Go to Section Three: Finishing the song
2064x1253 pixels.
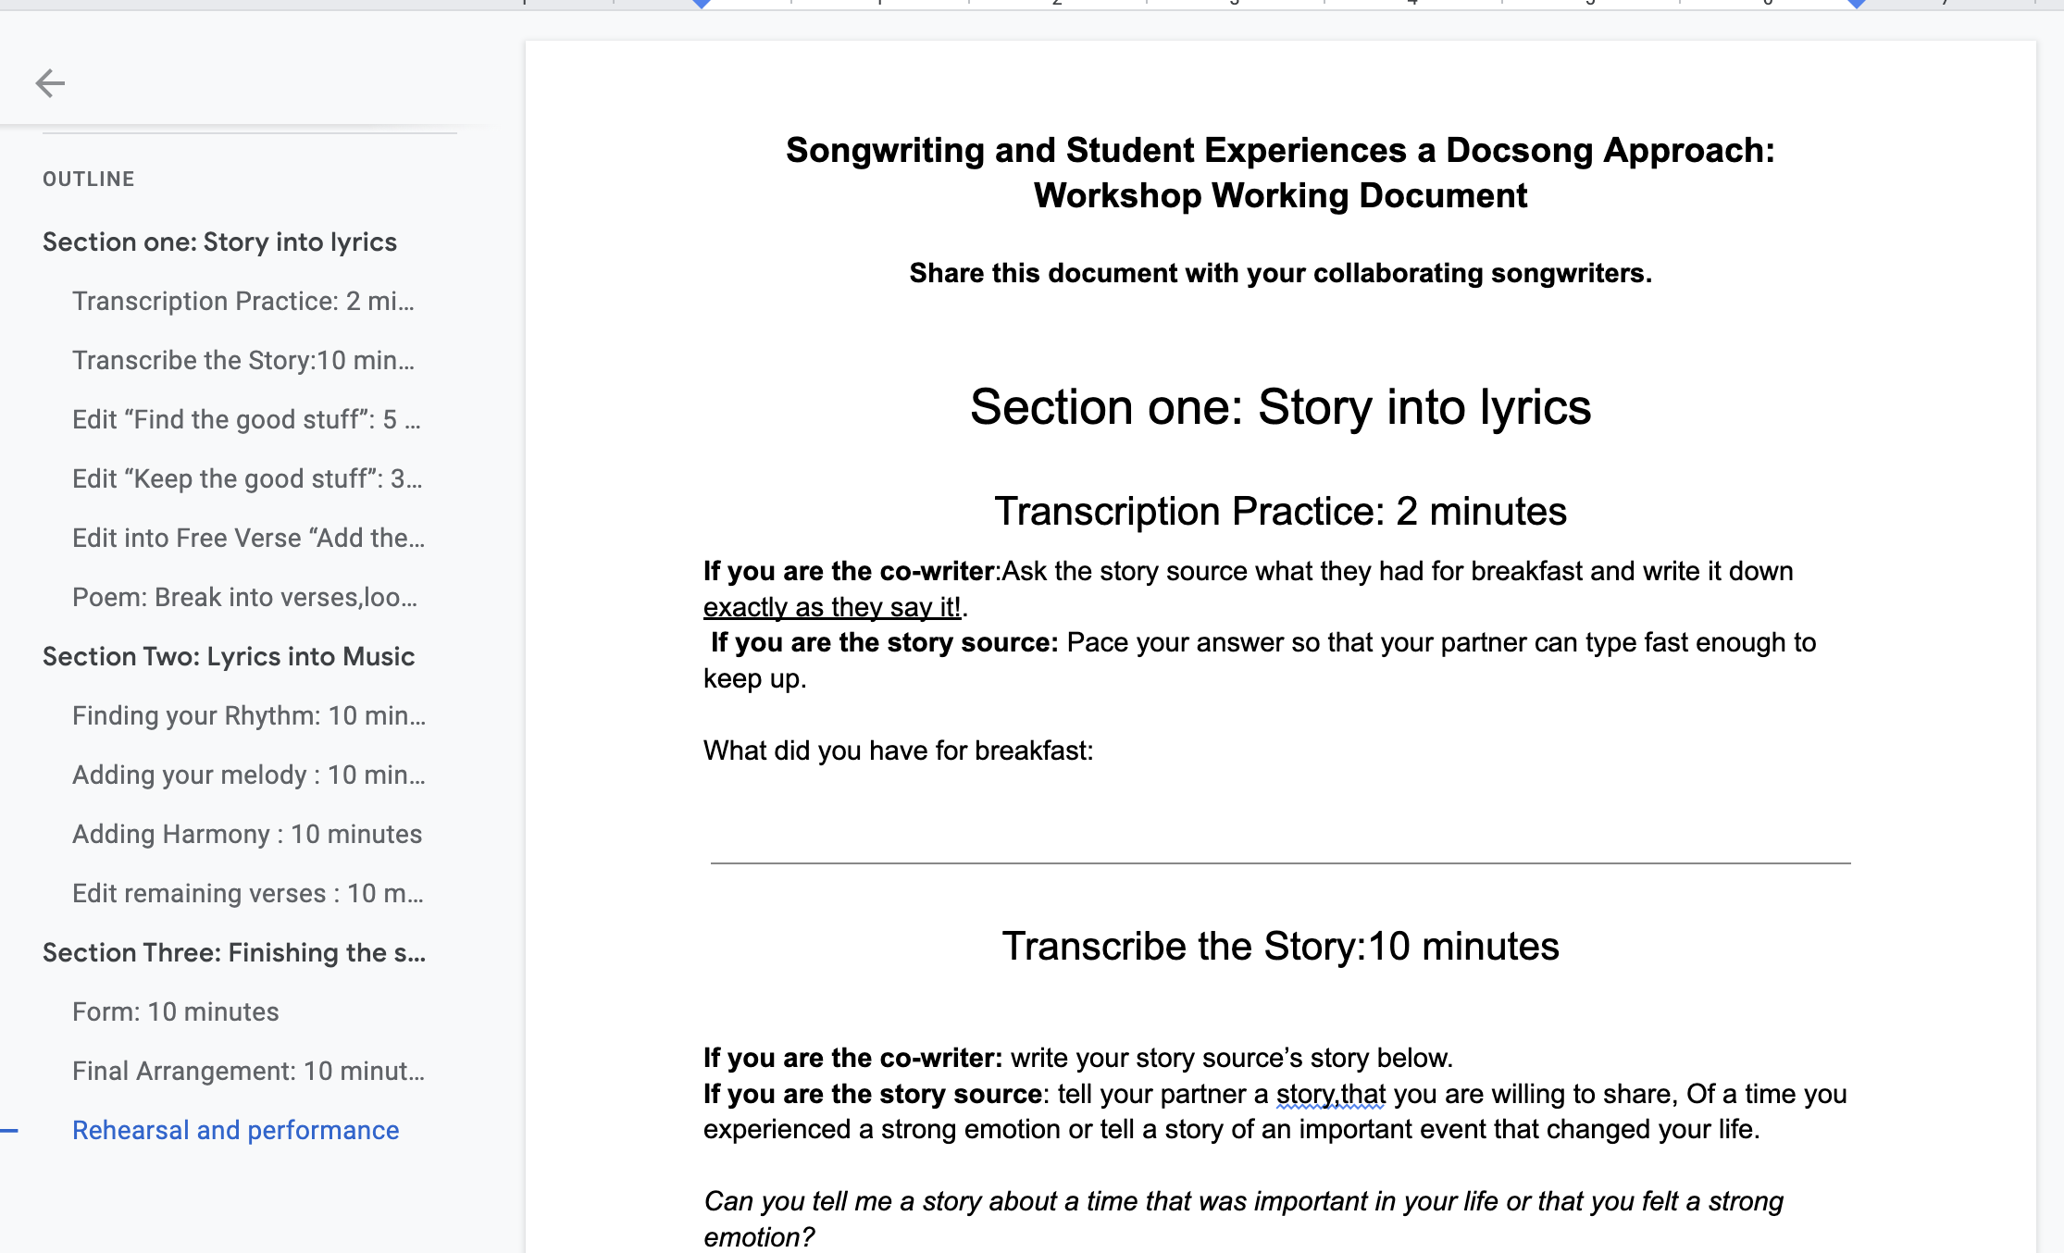233,952
